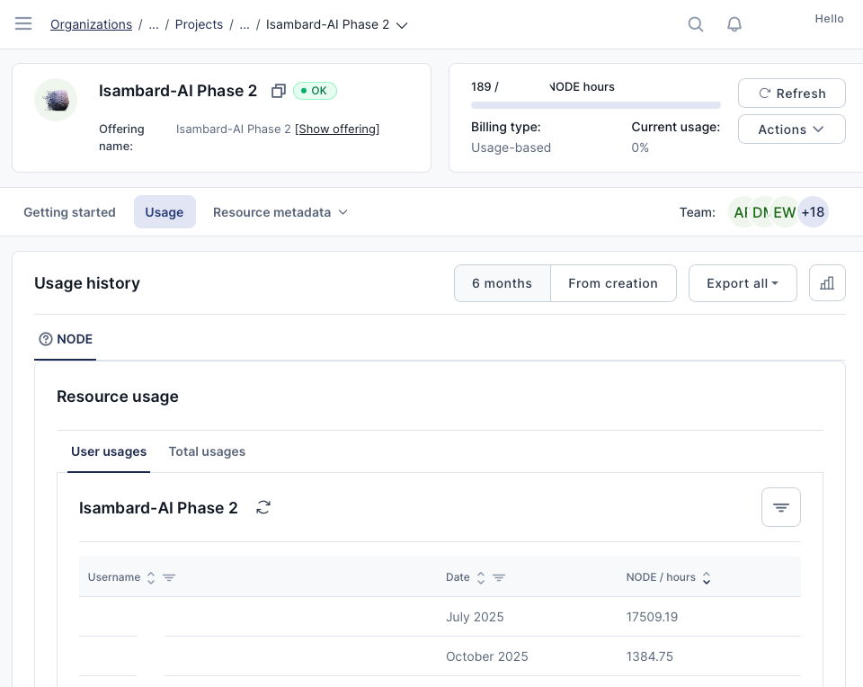Expand the Isambard-AI Phase 2 breadcrumb chevron
Screen dimensions: 863x687
click(x=402, y=25)
